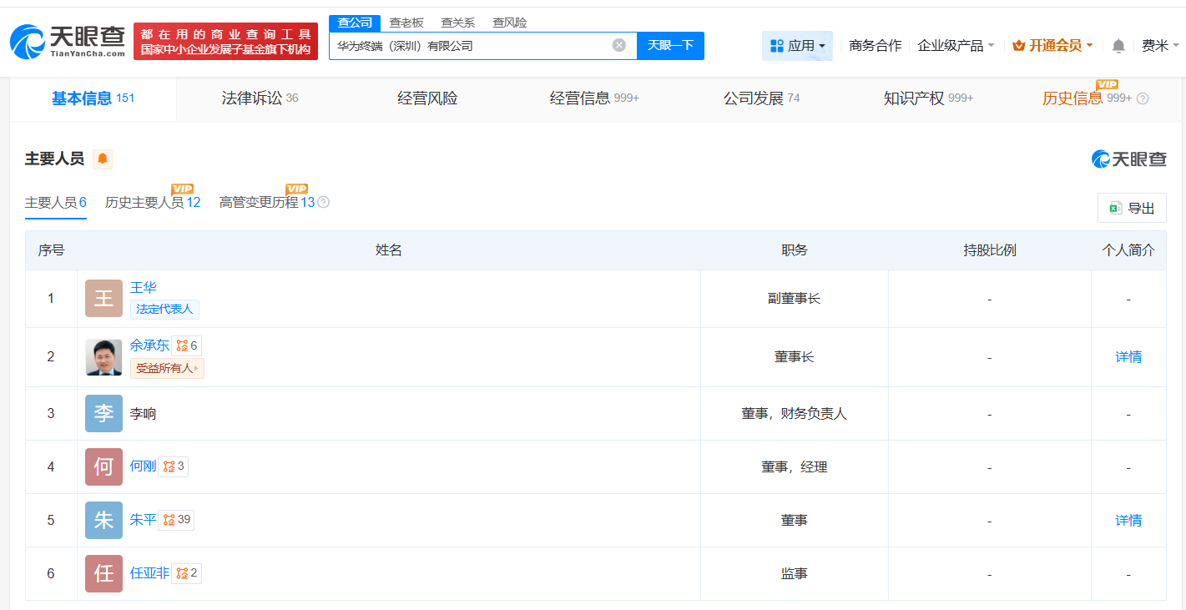Open 任亚非's relationship graph badge
The height and width of the screenshot is (610, 1186).
[187, 573]
